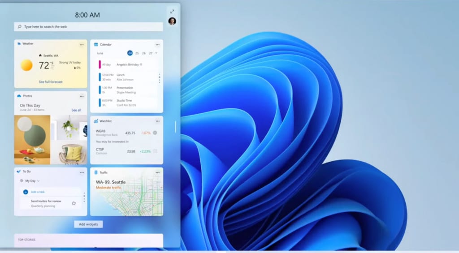
Task: Toggle the WGRB watchlist check circle
Action: (155, 133)
